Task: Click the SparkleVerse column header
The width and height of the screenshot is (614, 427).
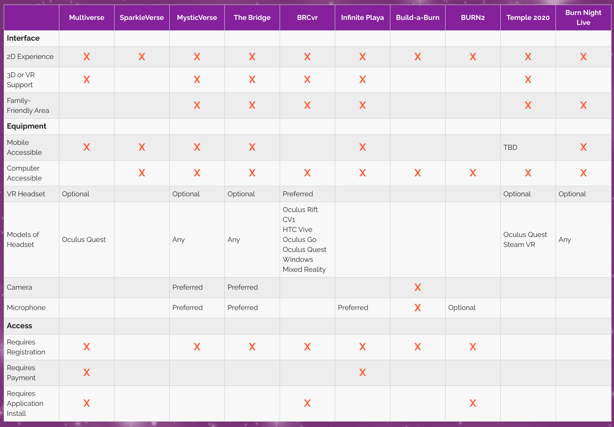Action: 142,17
